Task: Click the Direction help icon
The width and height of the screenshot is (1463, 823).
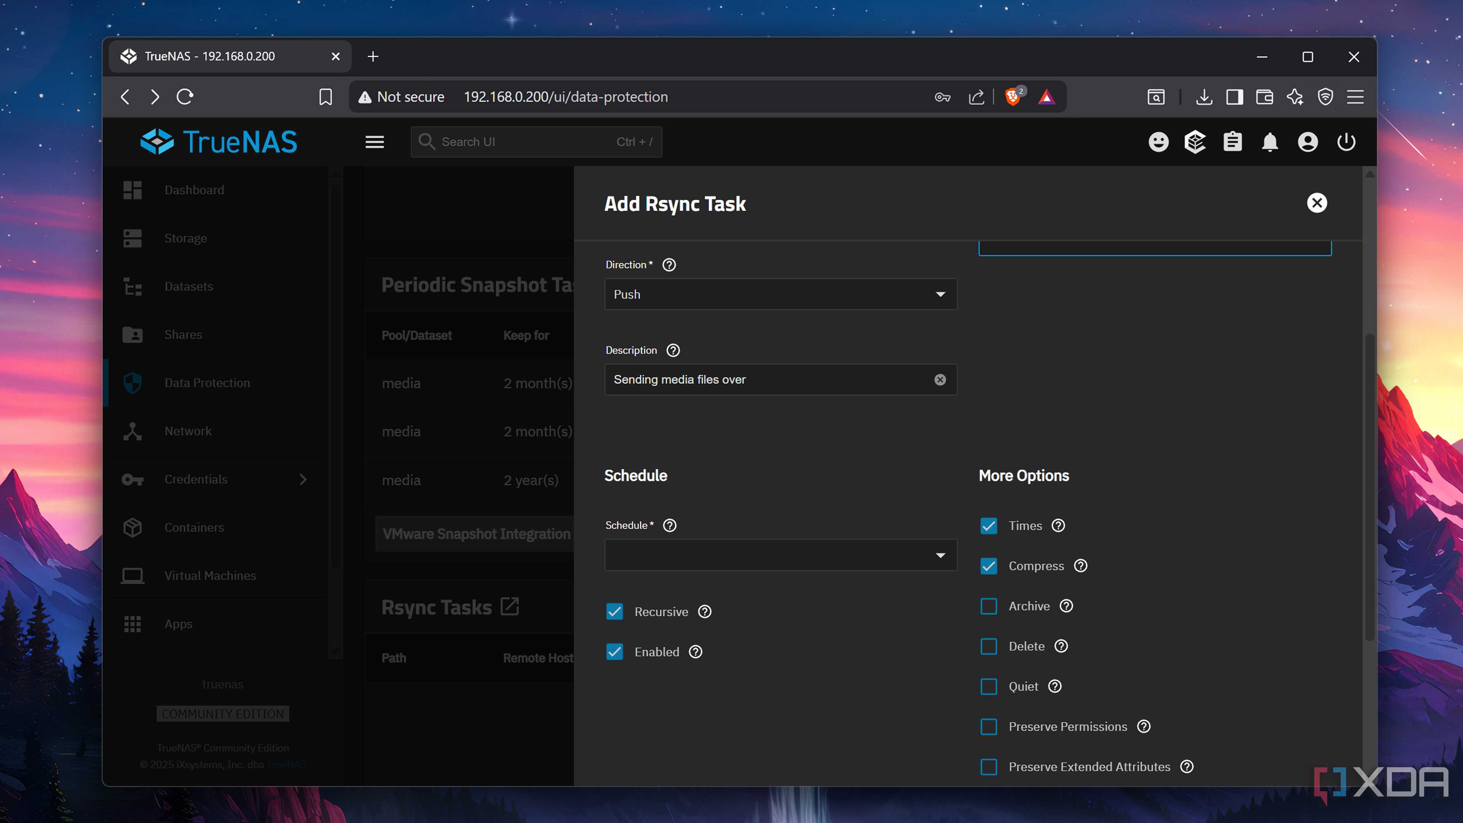Action: tap(669, 265)
